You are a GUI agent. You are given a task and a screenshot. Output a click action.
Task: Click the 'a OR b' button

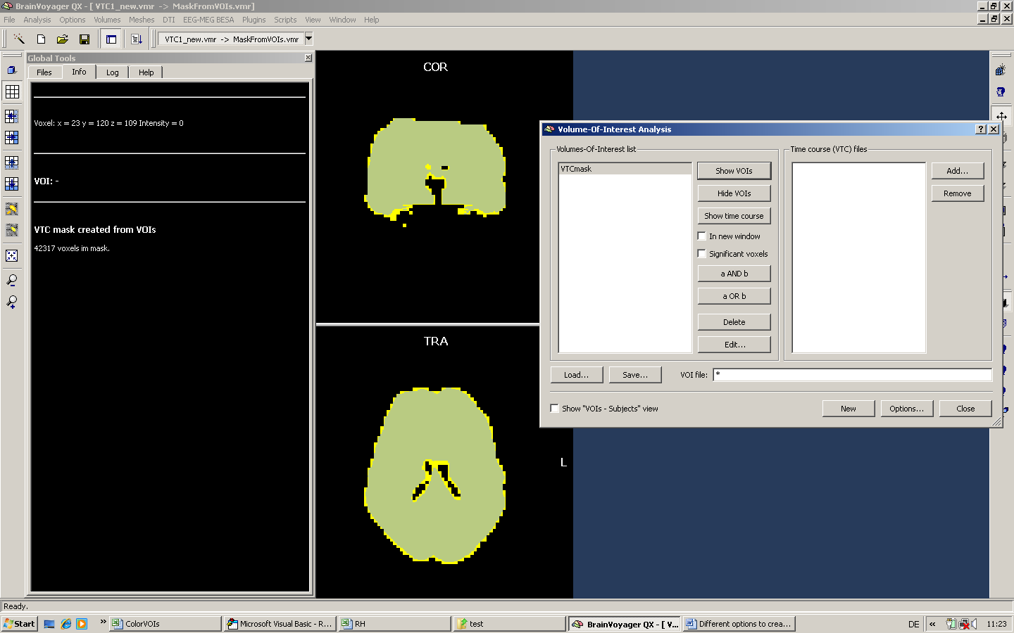click(x=734, y=296)
